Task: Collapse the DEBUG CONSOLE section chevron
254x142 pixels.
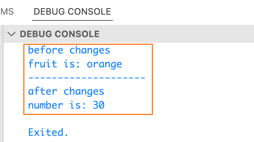Action: (13, 34)
